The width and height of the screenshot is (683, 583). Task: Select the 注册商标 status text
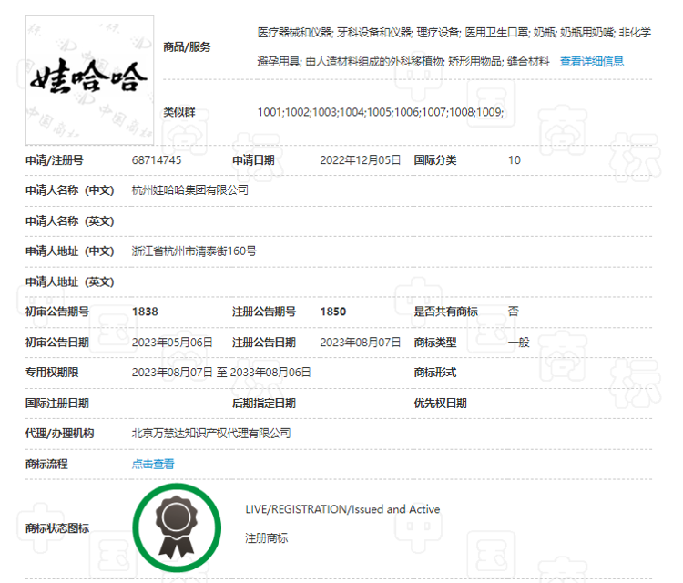point(267,538)
